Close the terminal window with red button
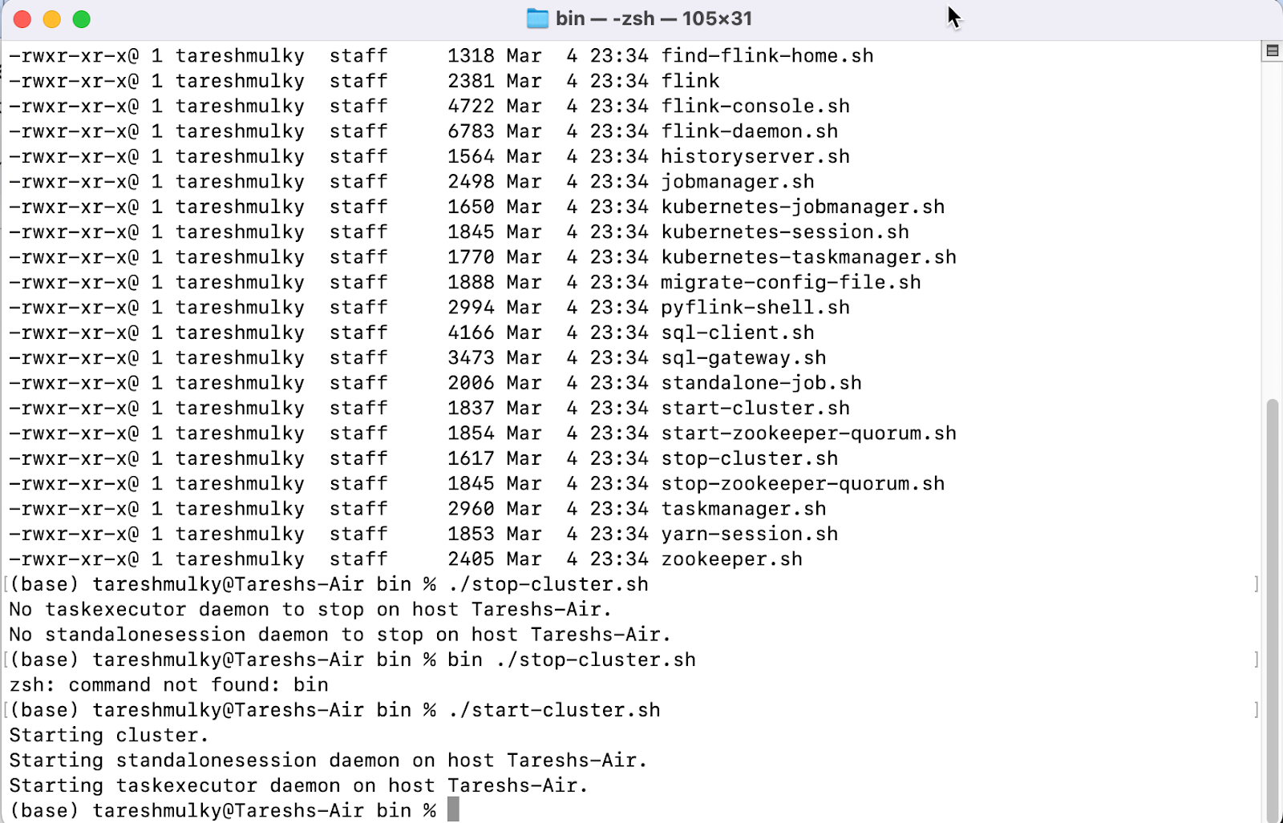The width and height of the screenshot is (1283, 823). [x=22, y=19]
